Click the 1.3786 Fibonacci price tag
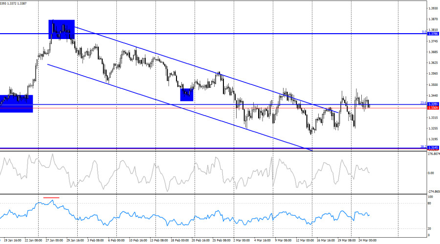Screen dimensions: 440x244 coord(433,34)
